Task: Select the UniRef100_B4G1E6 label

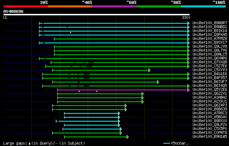Action: tap(210, 74)
